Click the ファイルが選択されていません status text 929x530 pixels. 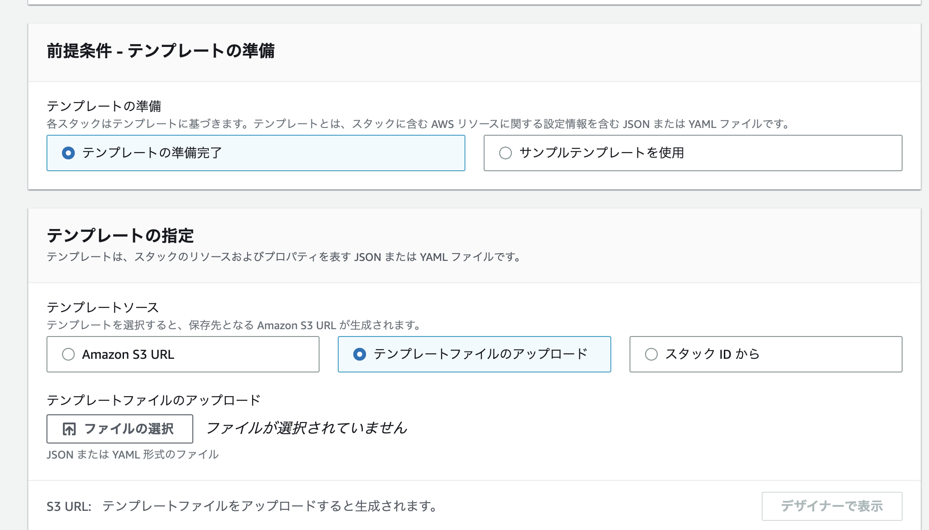(307, 428)
